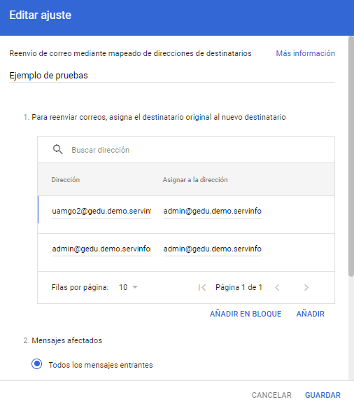Edit the uamgo2@gedu address field

[x=101, y=212]
